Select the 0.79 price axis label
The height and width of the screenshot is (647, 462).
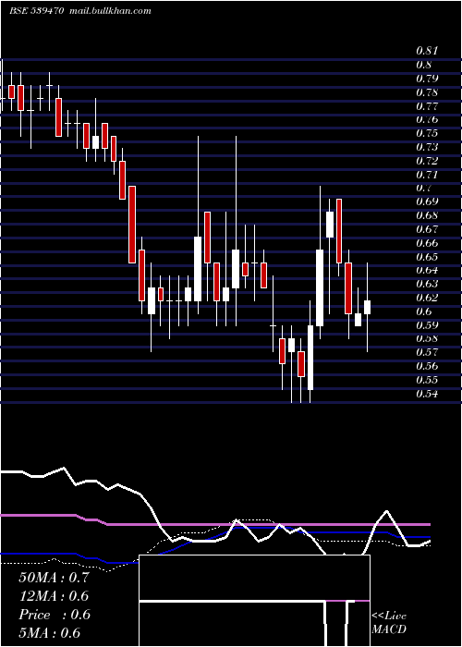(x=427, y=78)
